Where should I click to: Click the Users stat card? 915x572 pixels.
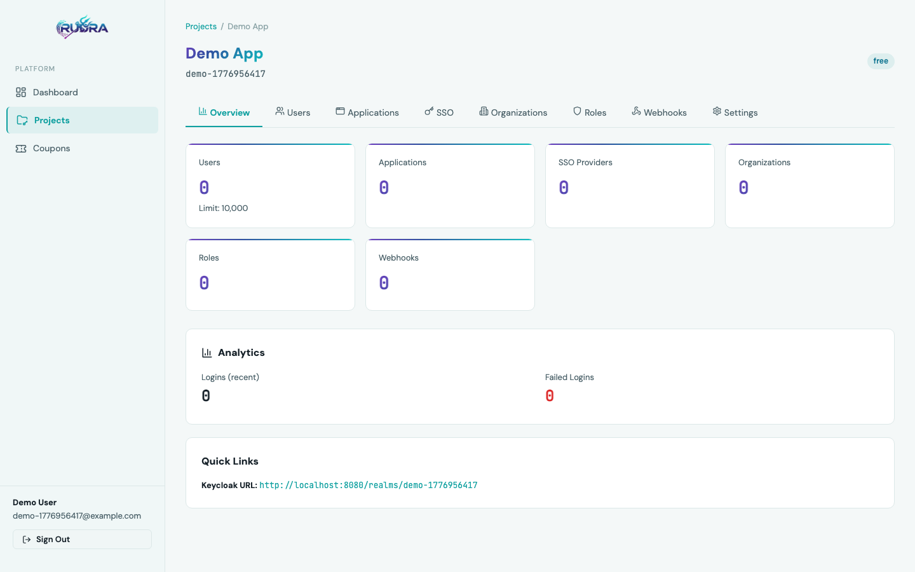pyautogui.click(x=270, y=186)
